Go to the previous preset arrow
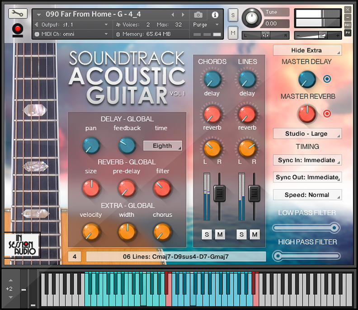This screenshot has height=310, width=358. [x=173, y=14]
